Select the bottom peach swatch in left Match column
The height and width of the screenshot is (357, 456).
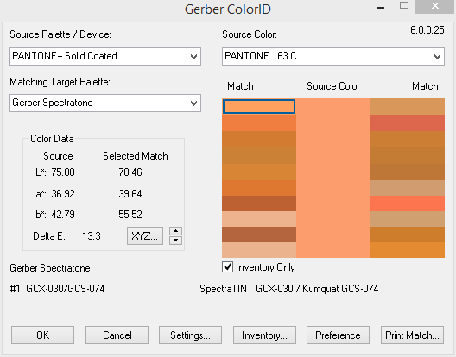tap(259, 250)
